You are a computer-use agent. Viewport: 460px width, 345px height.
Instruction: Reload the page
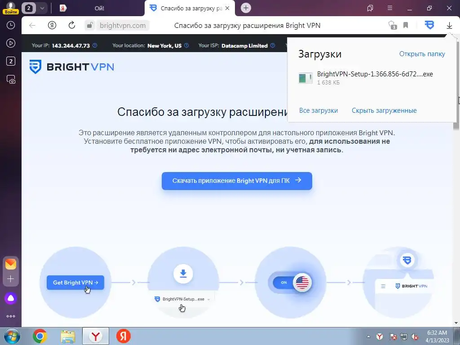(72, 25)
